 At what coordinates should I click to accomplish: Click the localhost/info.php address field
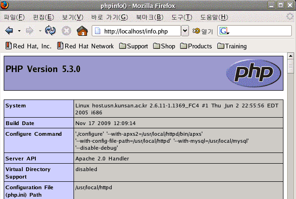click(x=140, y=31)
